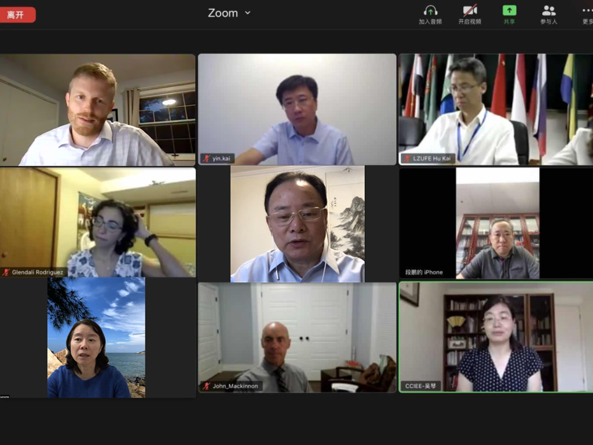The width and height of the screenshot is (593, 445).
Task: Click muted mic icon beside Glendali Rodriguez
Action: coord(6,272)
